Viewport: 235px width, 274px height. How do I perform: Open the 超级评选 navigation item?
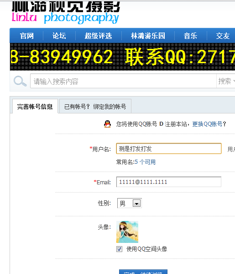pos(98,36)
